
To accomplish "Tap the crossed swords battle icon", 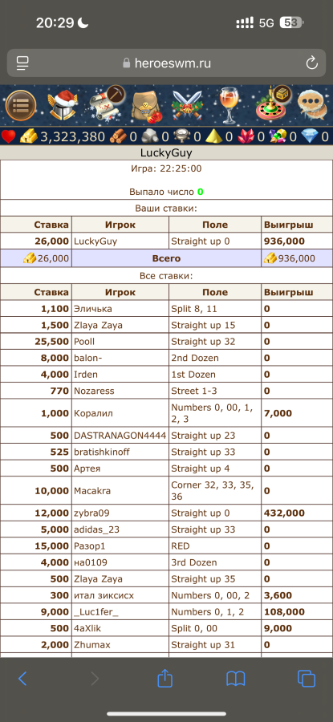I will click(188, 105).
